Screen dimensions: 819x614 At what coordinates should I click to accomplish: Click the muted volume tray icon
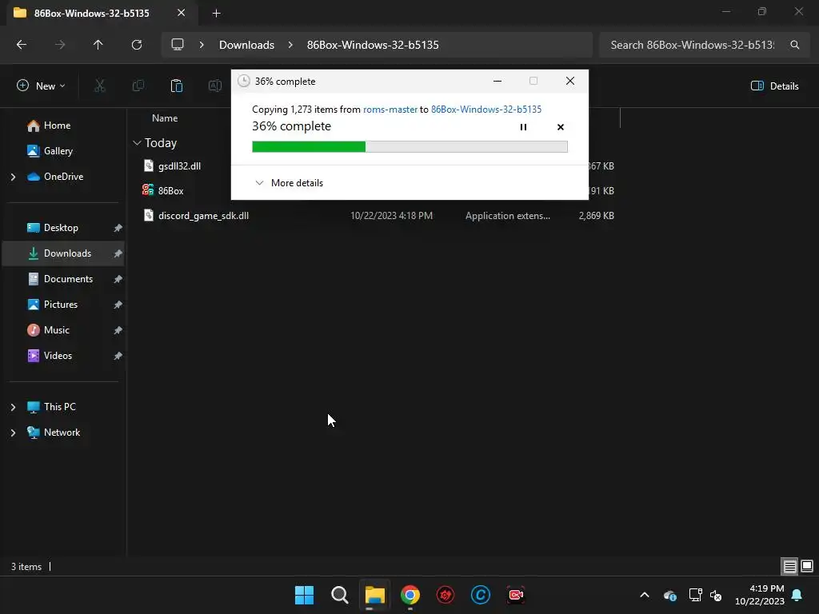click(x=716, y=595)
